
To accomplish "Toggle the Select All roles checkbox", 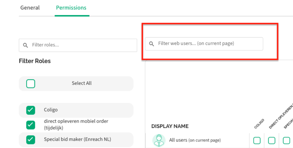I will point(31,84).
